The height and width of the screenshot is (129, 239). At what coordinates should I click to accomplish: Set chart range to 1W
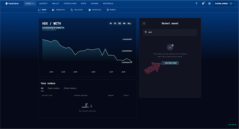coord(119,24)
